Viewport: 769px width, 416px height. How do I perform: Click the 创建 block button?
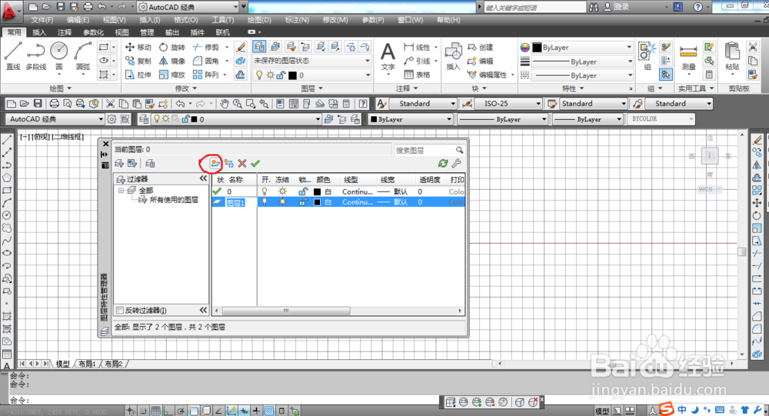click(481, 47)
